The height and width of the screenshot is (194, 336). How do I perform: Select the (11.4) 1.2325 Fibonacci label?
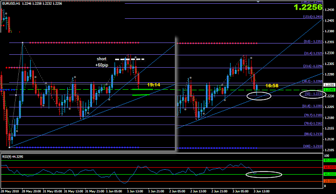coord(313,53)
